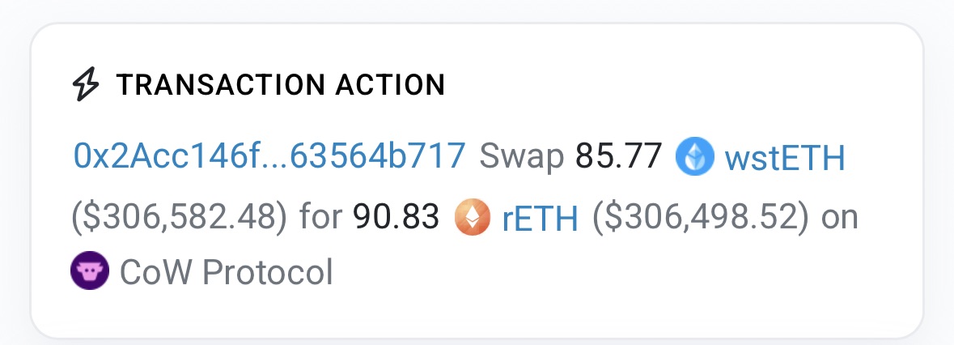Click the "Swap" action word
954x345 pixels.
point(521,155)
